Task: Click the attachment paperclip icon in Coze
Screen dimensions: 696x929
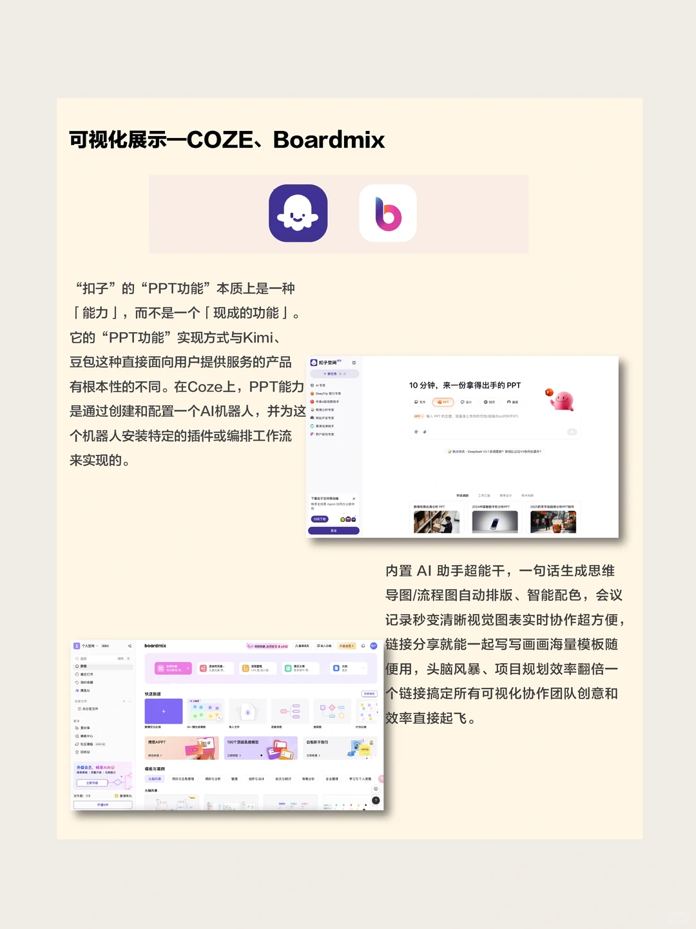Action: [425, 432]
